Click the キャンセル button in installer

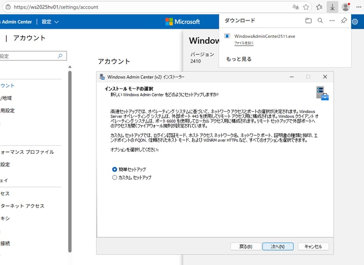point(313,247)
